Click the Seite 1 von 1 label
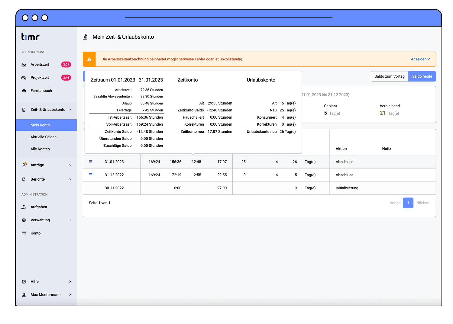Image resolution: width=453 pixels, height=324 pixels. point(99,203)
